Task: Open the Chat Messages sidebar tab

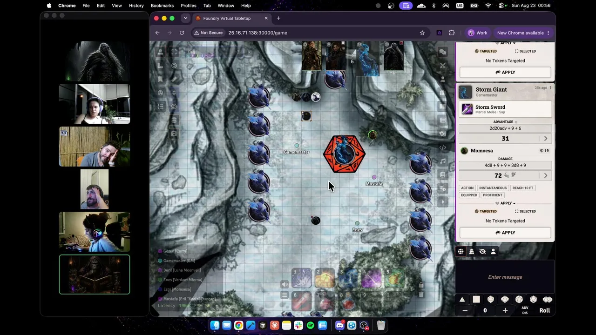Action: tap(443, 52)
